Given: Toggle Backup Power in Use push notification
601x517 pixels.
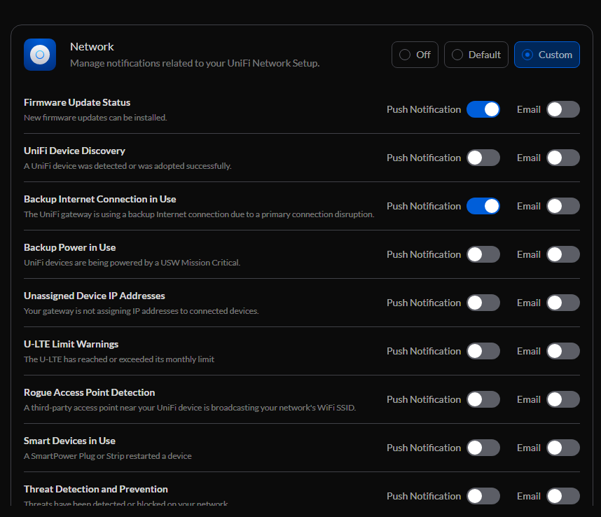Looking at the screenshot, I should (x=483, y=254).
